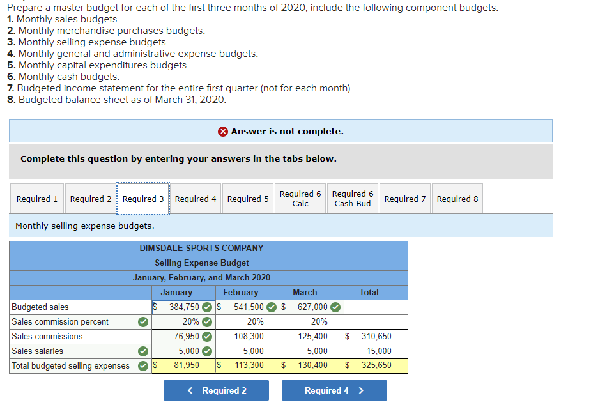Switch to the Required 4 tab
The width and height of the screenshot is (591, 414).
click(196, 199)
